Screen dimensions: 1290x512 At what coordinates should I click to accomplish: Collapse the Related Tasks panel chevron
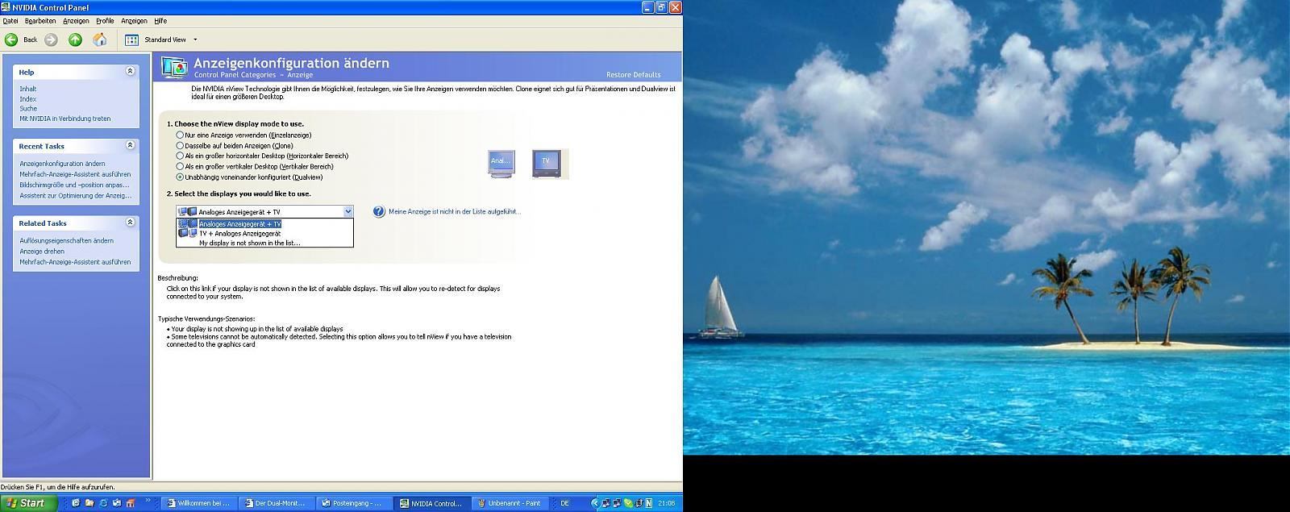click(x=130, y=222)
